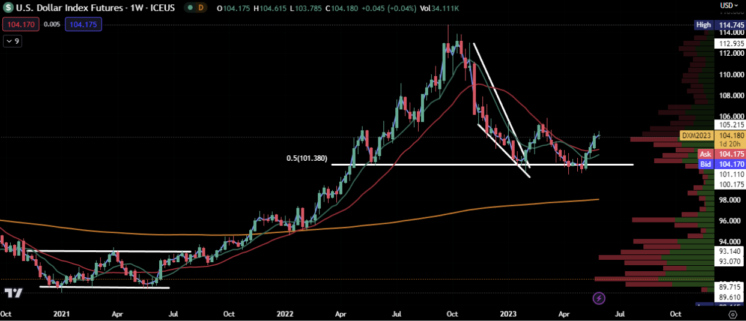This screenshot has height=321, width=746.
Task: Click the green market status dot
Action: click(190, 8)
